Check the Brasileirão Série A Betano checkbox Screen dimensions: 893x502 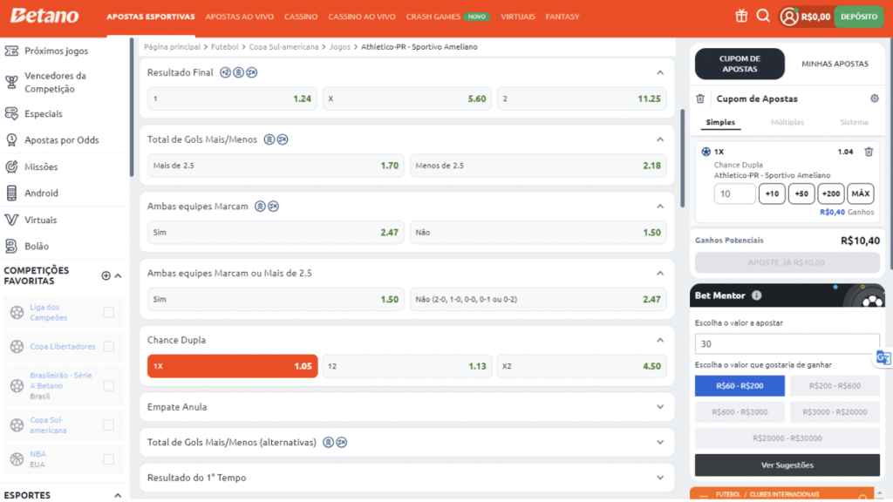click(x=108, y=386)
